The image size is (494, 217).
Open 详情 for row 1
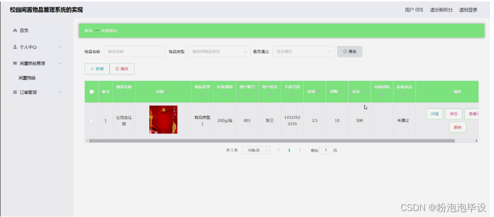coord(435,114)
